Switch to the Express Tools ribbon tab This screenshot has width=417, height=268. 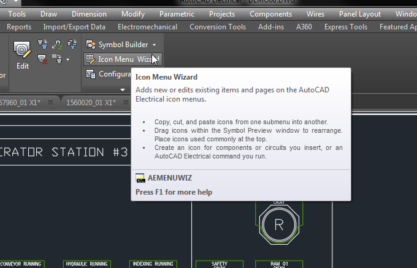346,27
